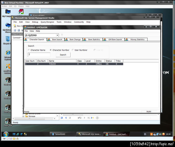This screenshot has height=147, width=175.
Task: Switch to the Item Search tab
Action: [x=56, y=39]
